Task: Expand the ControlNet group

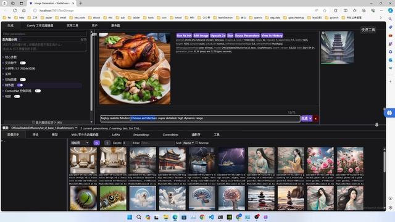Action: point(17,91)
